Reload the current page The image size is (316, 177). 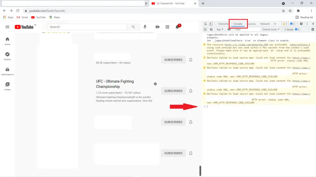pyautogui.click(x=18, y=11)
